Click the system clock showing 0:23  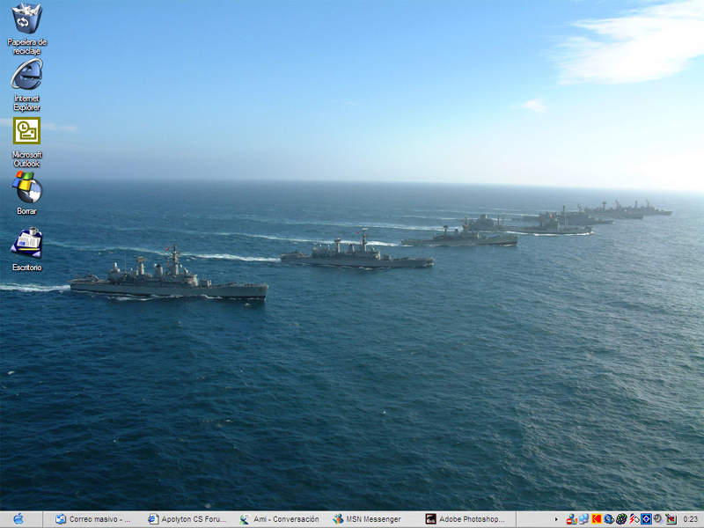691,519
